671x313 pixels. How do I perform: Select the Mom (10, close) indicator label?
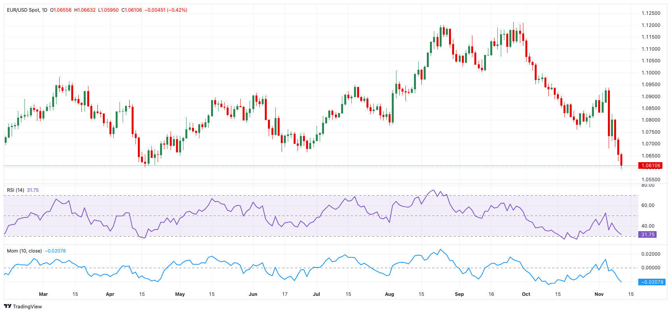tap(24, 251)
